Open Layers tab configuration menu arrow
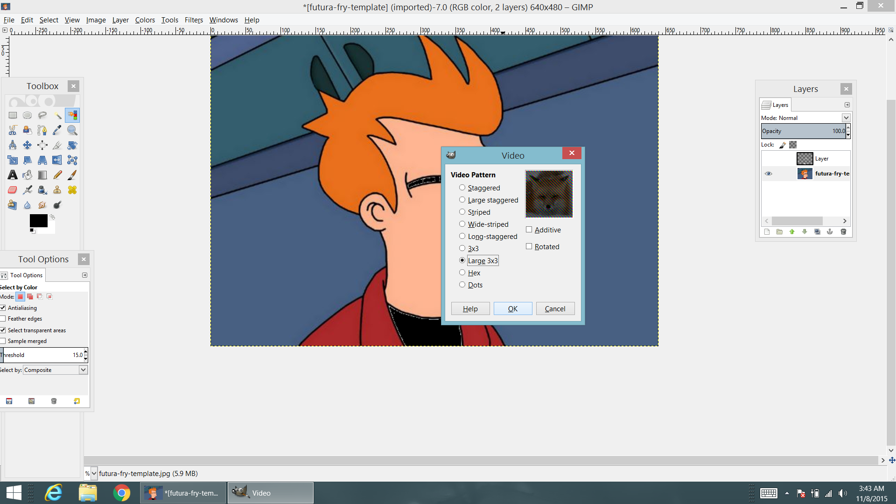 (x=847, y=105)
